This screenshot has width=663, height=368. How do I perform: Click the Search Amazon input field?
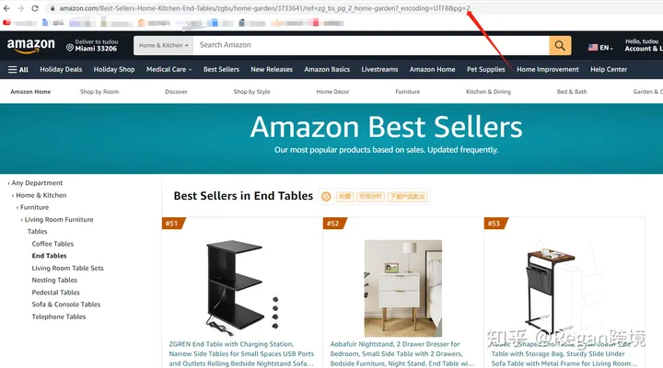[371, 45]
